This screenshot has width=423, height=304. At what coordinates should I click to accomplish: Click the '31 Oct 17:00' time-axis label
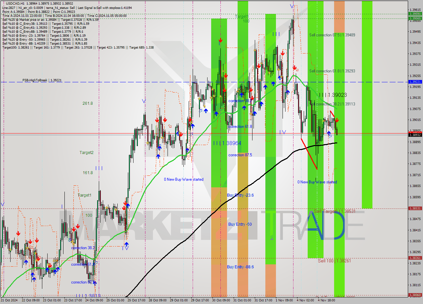pyautogui.click(x=263, y=300)
